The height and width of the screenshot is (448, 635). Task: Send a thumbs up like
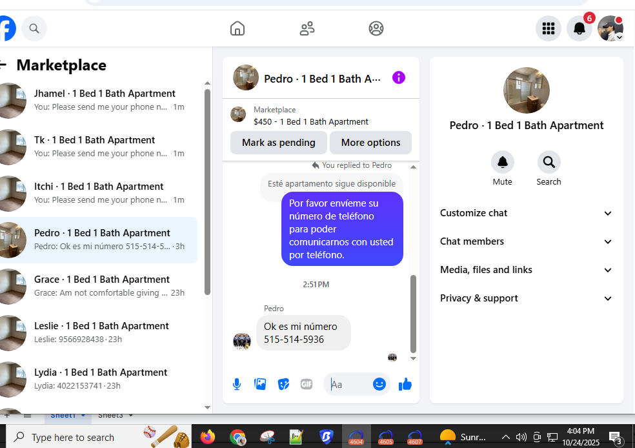coord(405,384)
